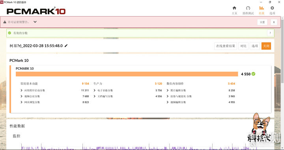Click the 11 311 app startup value
Screen dimensions: 284x150
[x=85, y=90]
